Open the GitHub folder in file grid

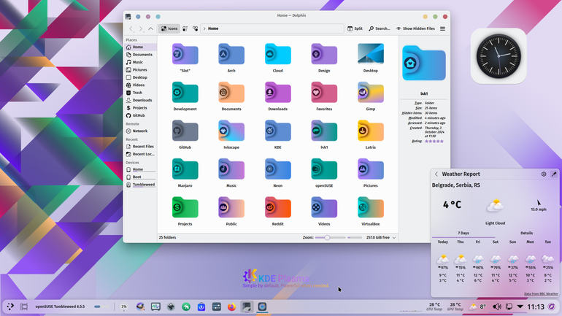(185, 131)
